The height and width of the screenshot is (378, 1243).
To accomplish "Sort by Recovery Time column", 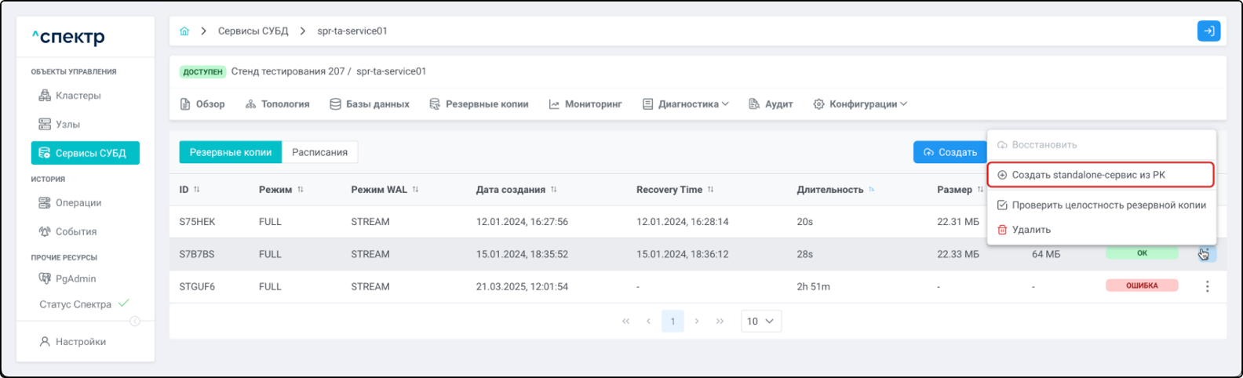I will [711, 190].
